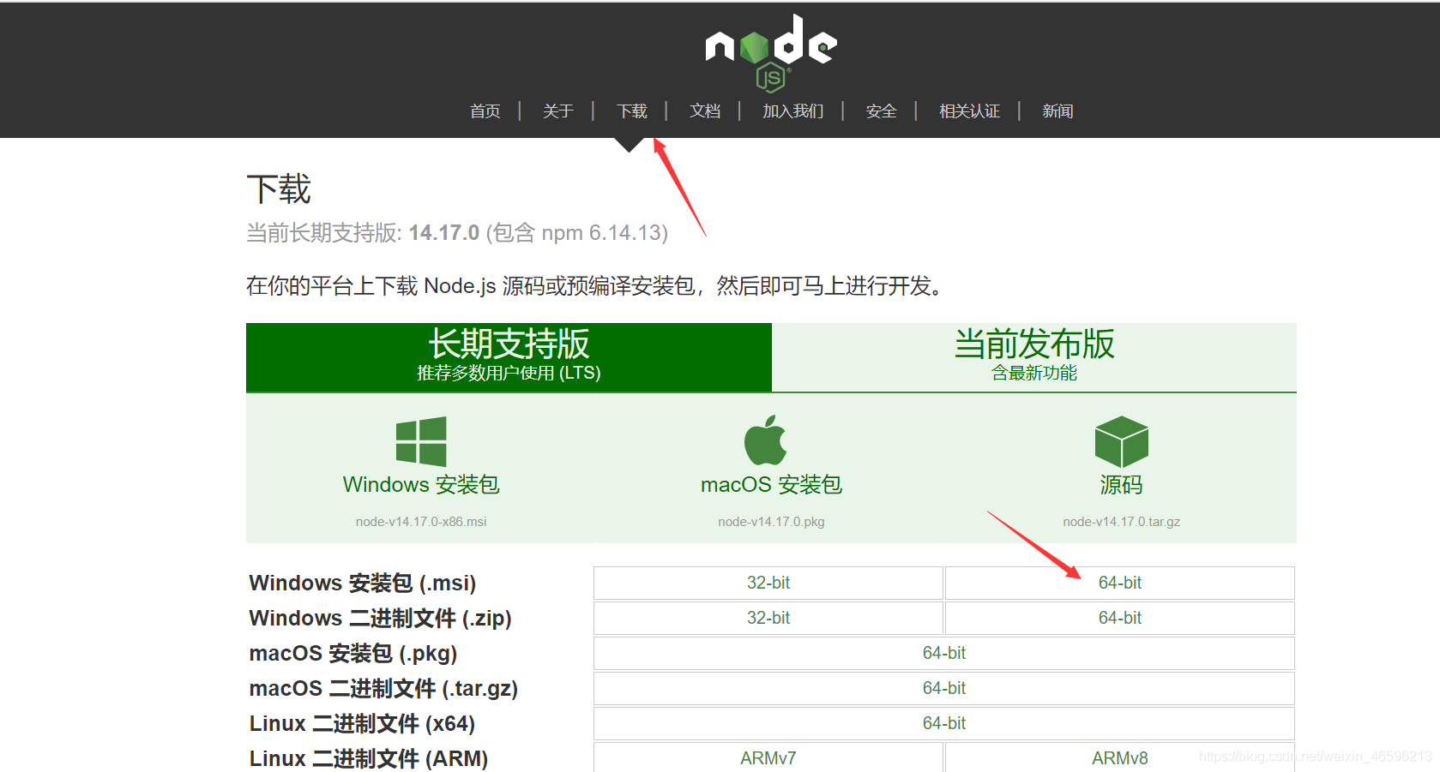The height and width of the screenshot is (772, 1440).
Task: Open the 安全 navigation item
Action: 881,111
